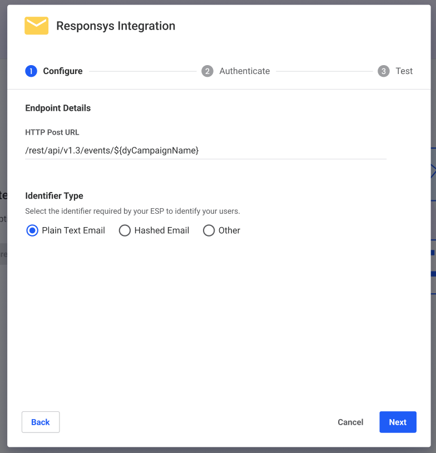Click the Configure step label
The width and height of the screenshot is (436, 453).
pos(63,71)
